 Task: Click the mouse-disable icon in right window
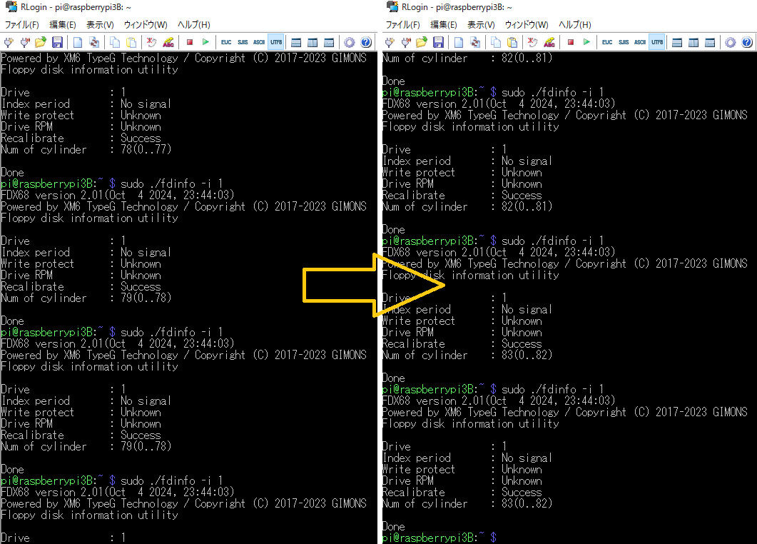tap(532, 42)
